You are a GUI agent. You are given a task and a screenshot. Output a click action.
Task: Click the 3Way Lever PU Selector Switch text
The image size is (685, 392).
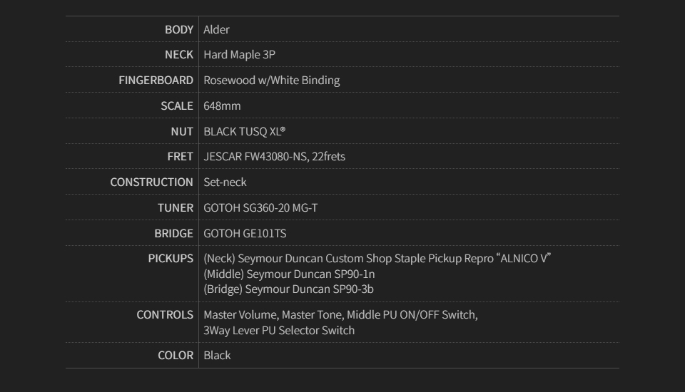[279, 331]
